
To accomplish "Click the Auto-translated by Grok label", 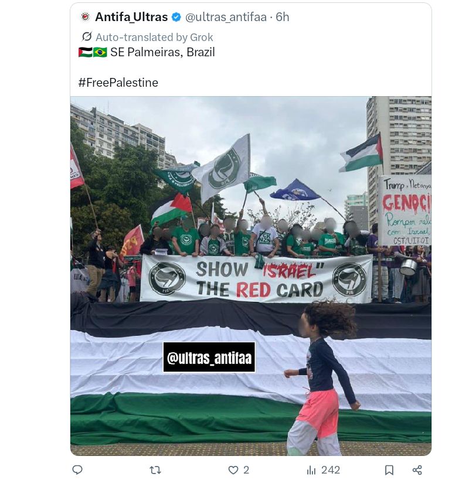I will pos(154,37).
